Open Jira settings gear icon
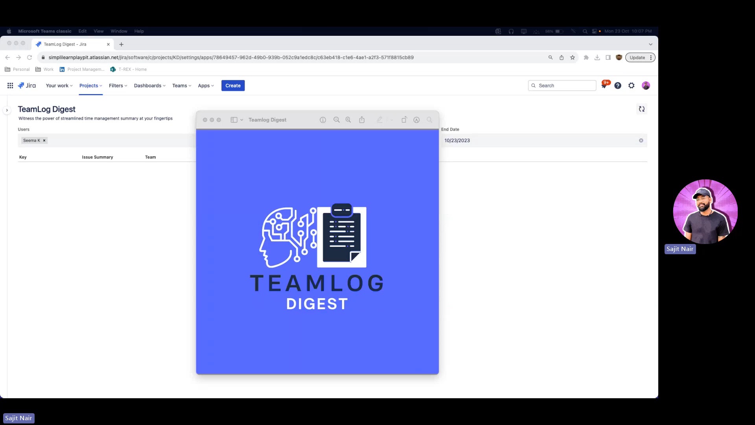Image resolution: width=755 pixels, height=425 pixels. pos(631,85)
